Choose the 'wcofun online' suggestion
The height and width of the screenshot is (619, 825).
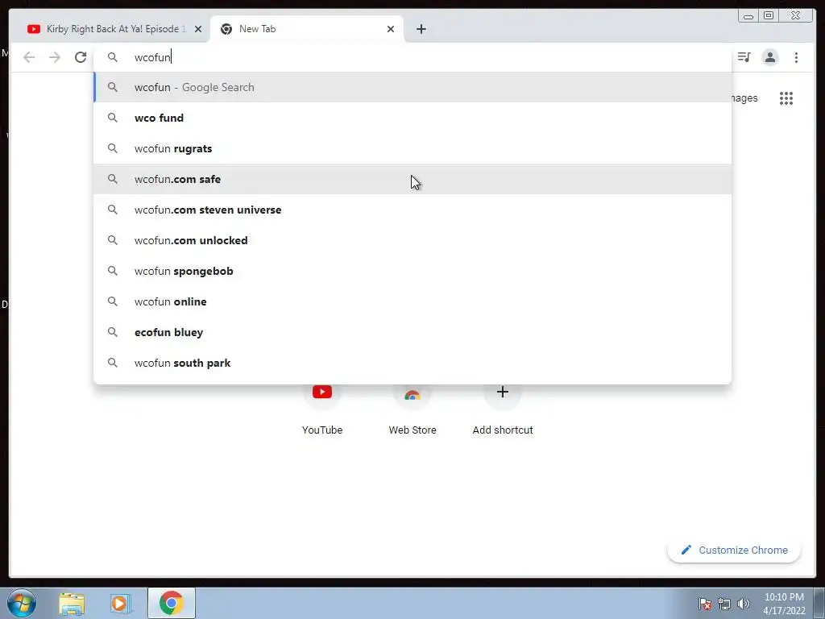(x=412, y=301)
